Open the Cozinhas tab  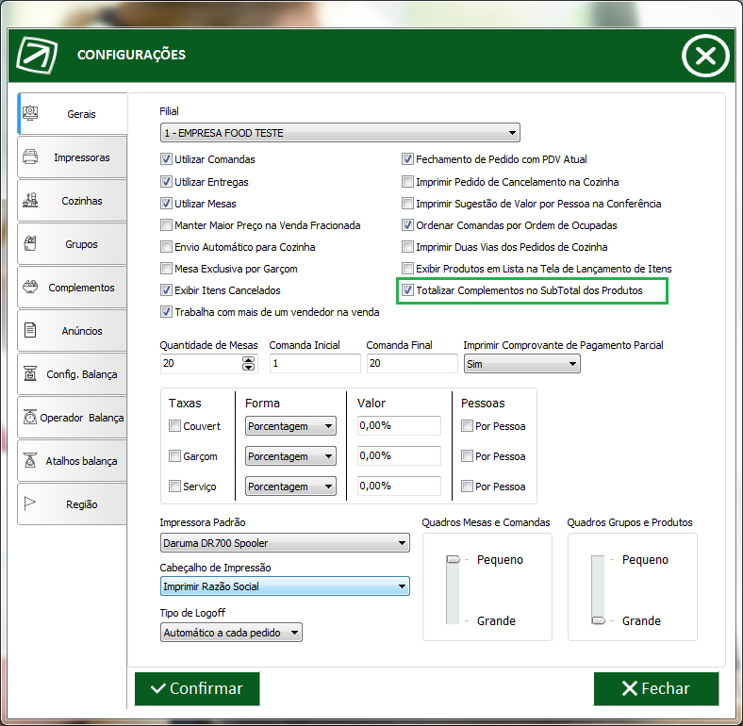[72, 201]
